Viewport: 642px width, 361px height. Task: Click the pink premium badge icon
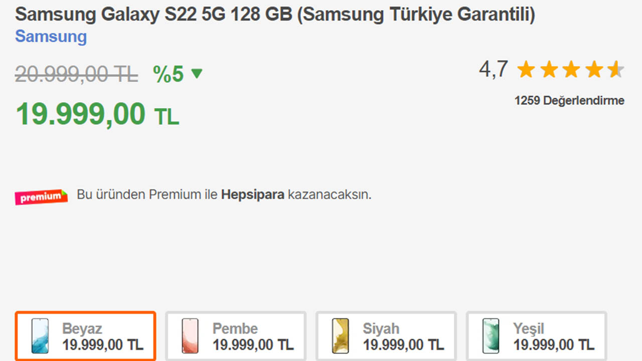41,197
